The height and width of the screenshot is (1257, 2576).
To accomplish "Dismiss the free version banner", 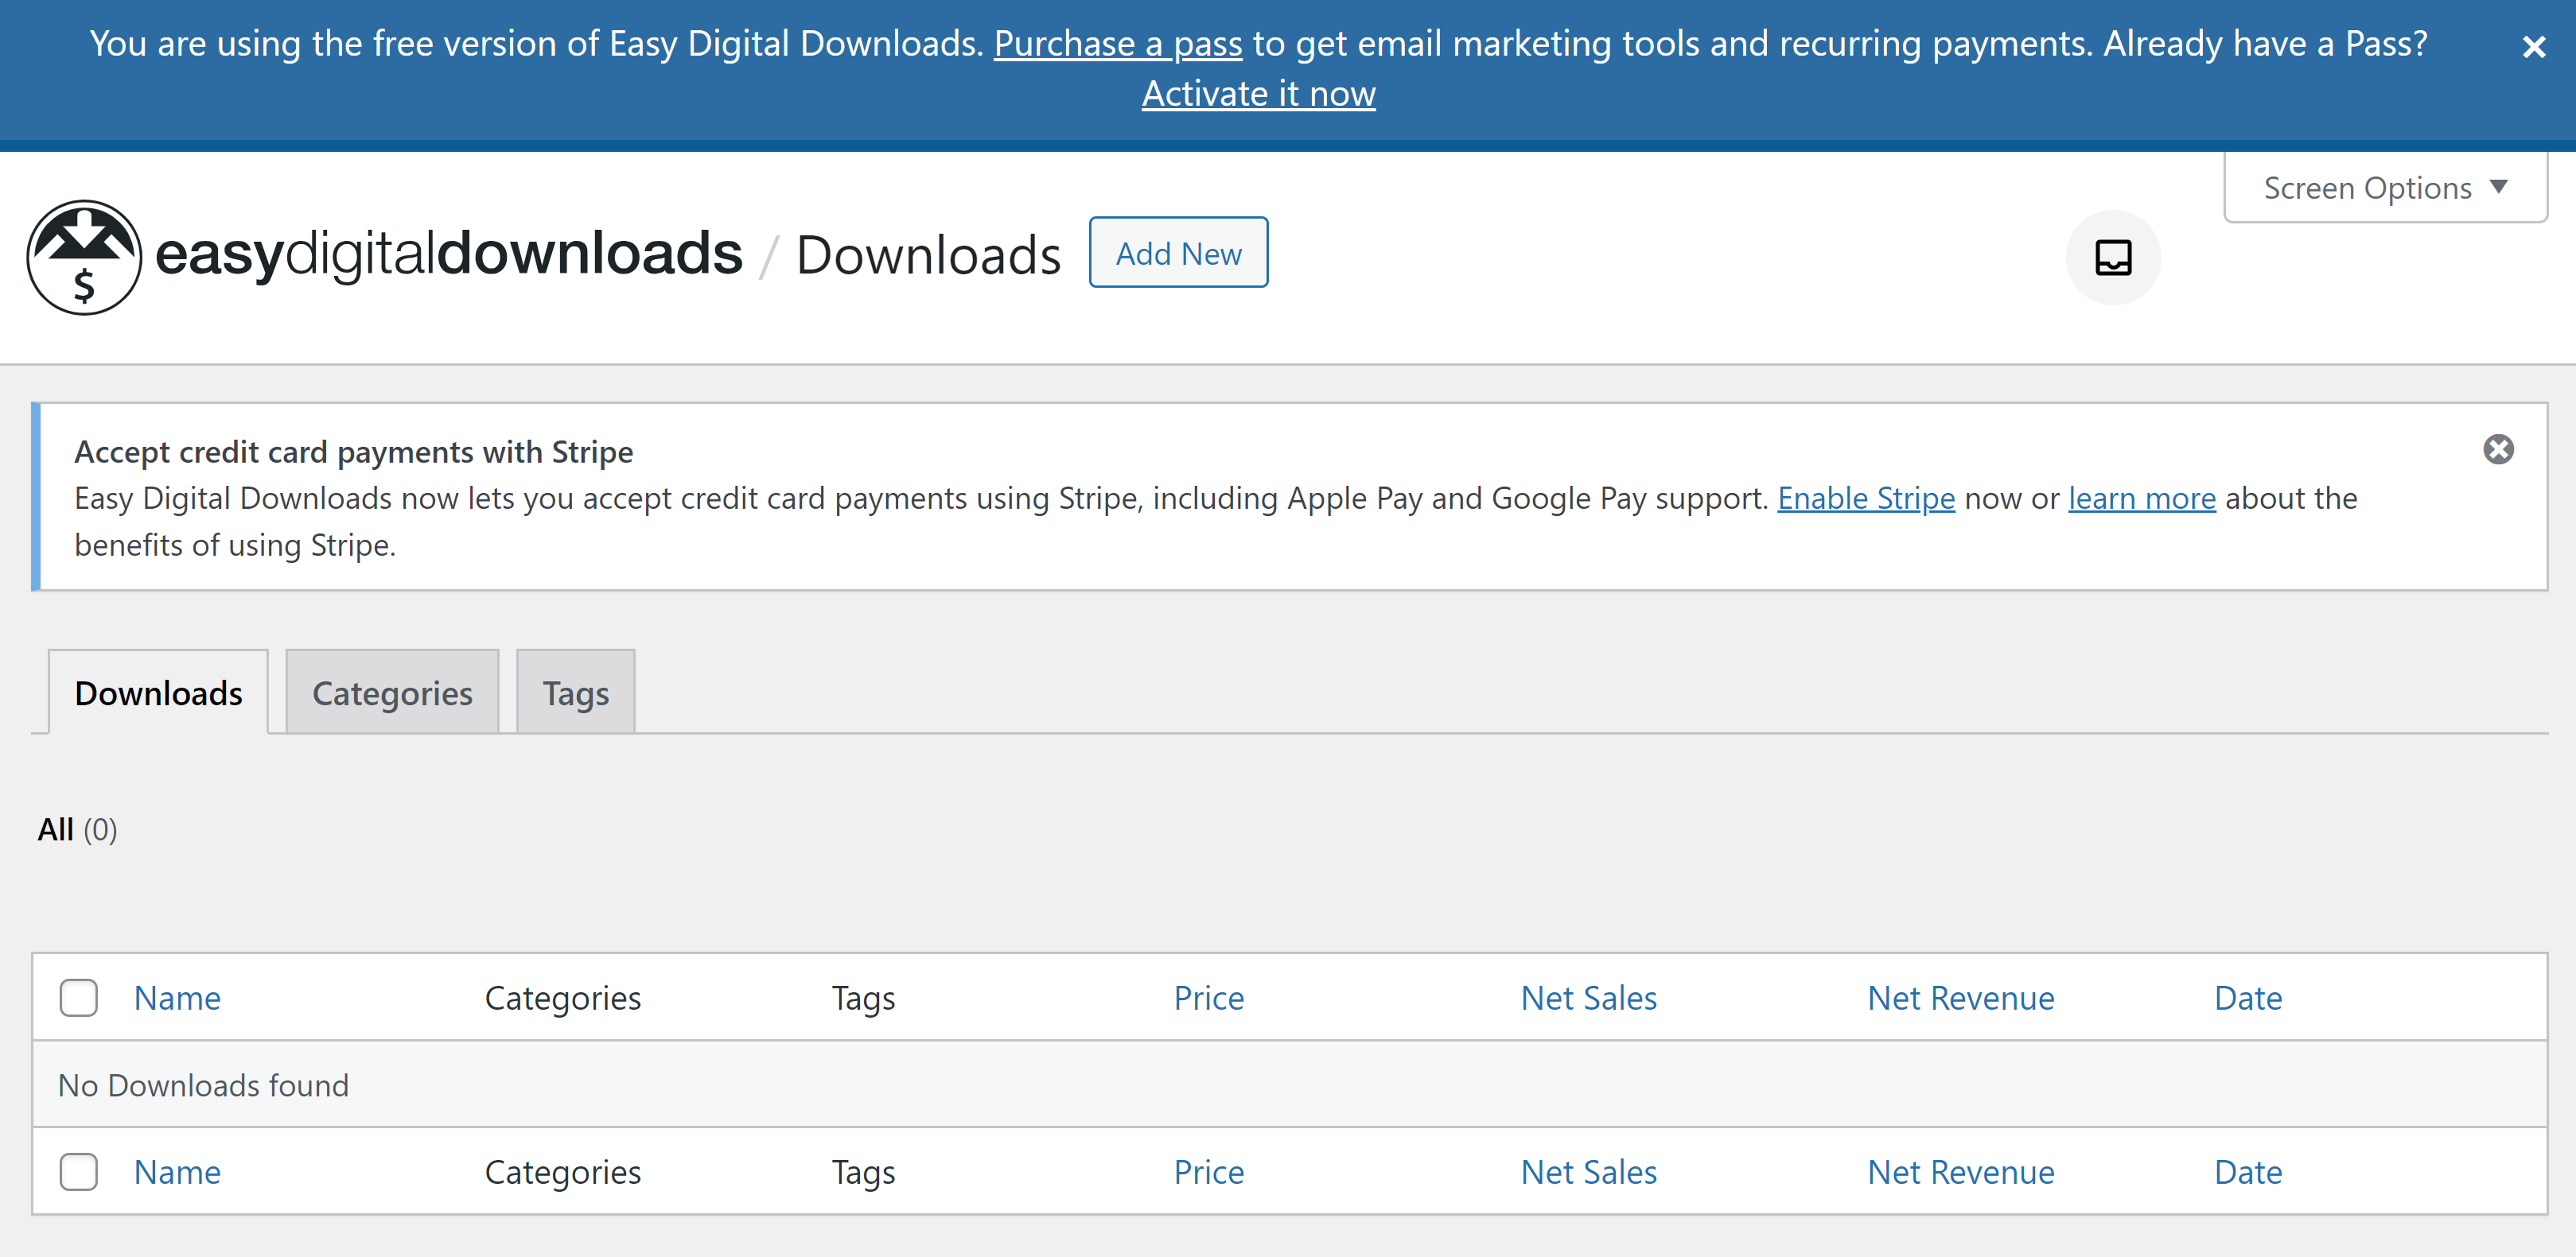I will coord(2533,47).
